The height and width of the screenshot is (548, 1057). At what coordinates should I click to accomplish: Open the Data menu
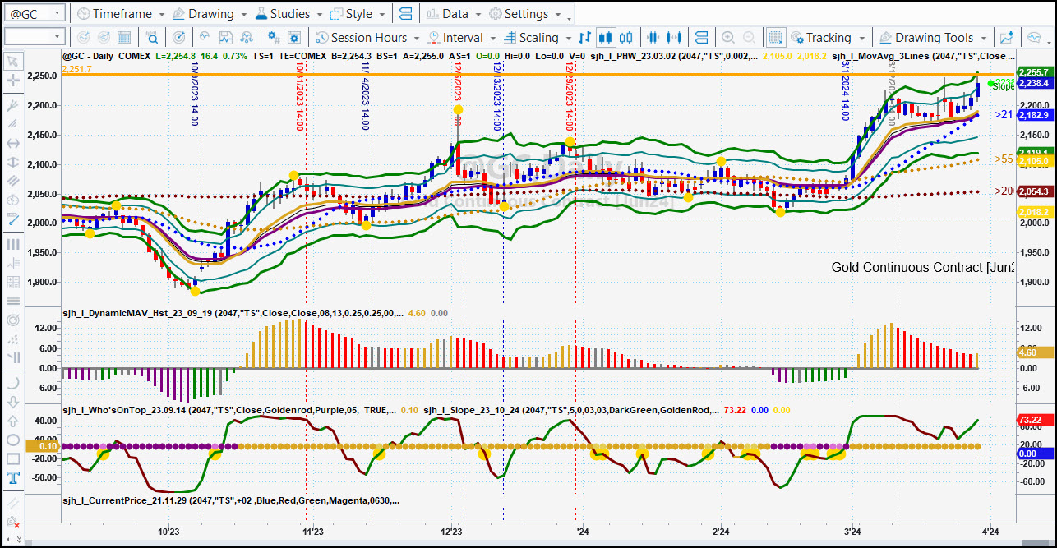(454, 14)
